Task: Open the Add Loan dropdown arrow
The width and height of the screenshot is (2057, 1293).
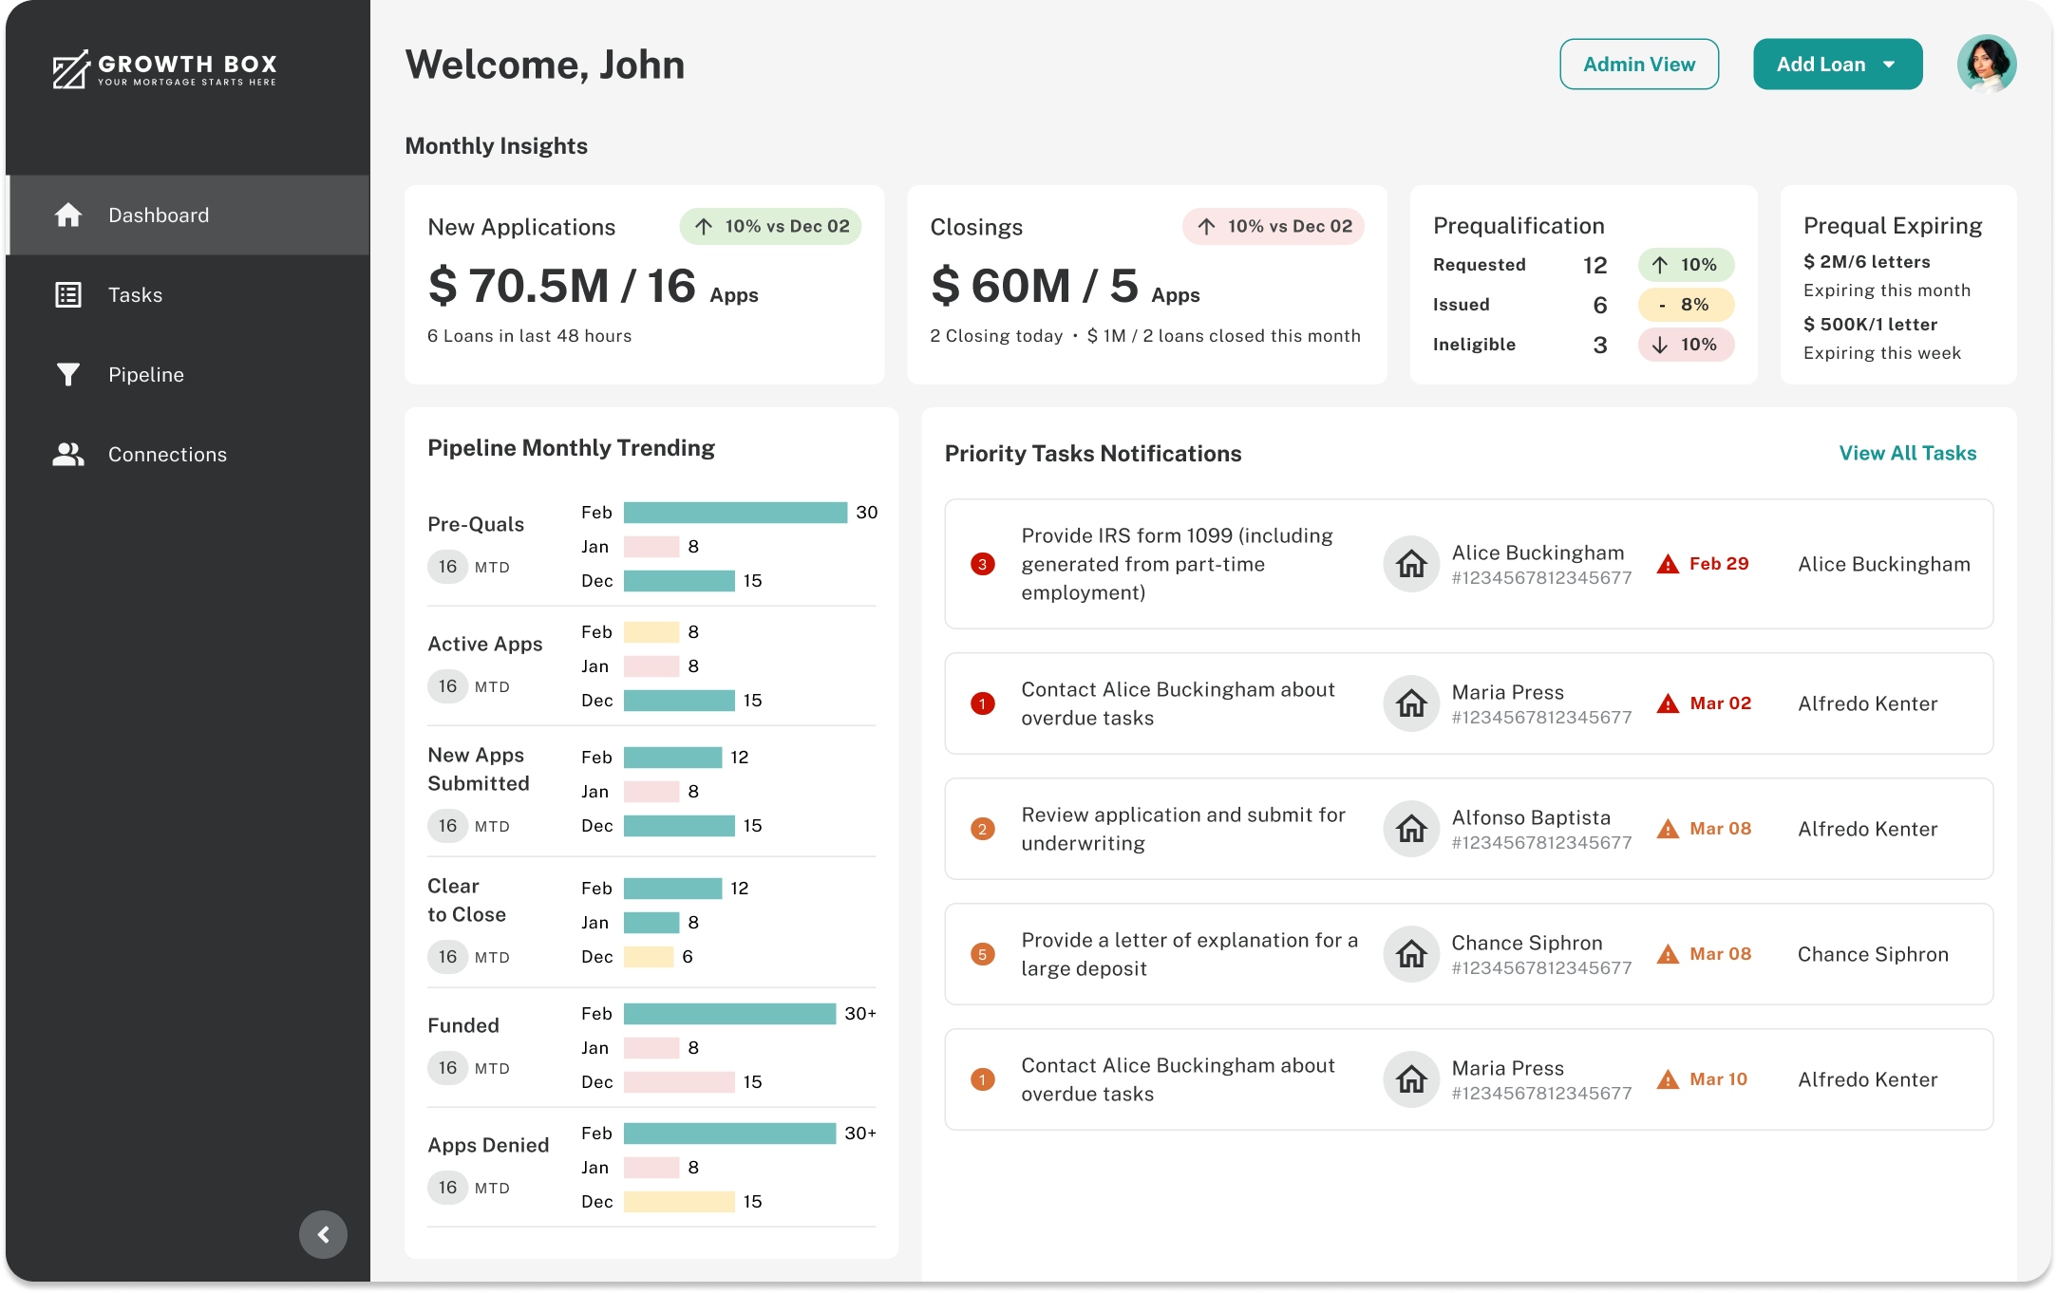Action: tap(1889, 65)
